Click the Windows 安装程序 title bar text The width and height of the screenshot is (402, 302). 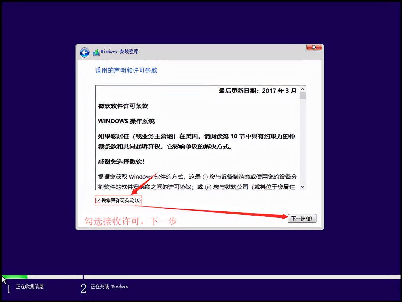coord(119,51)
